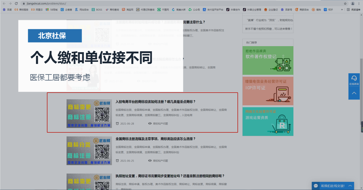The height and width of the screenshot is (190, 363).
Task: Open article 全国商标注册流程及注意事项
Action: tap(155, 139)
